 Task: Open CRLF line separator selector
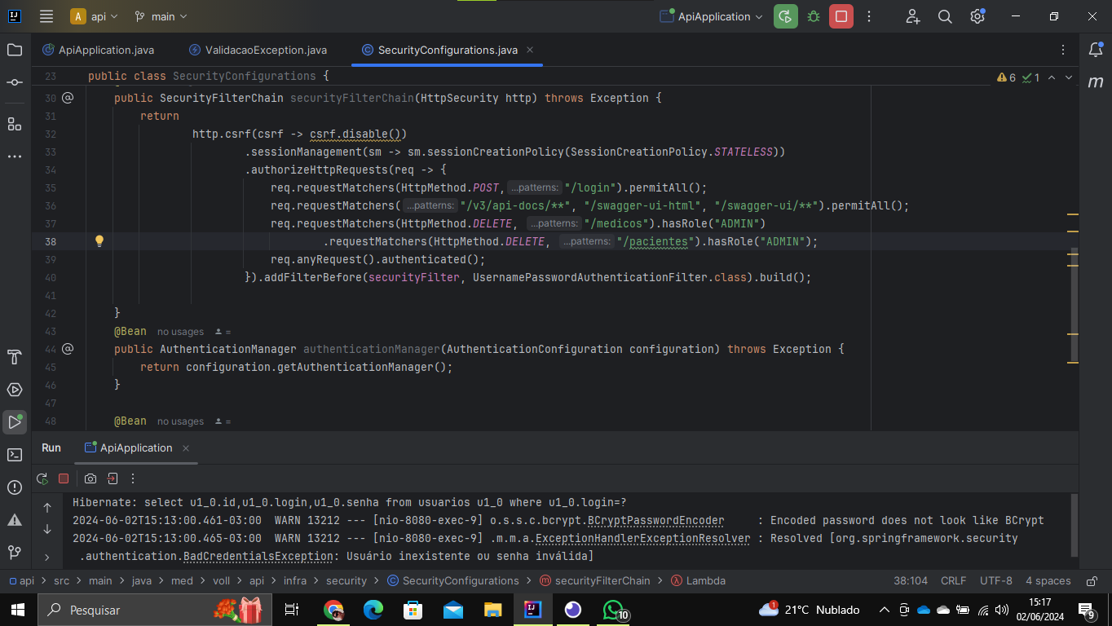tap(953, 581)
